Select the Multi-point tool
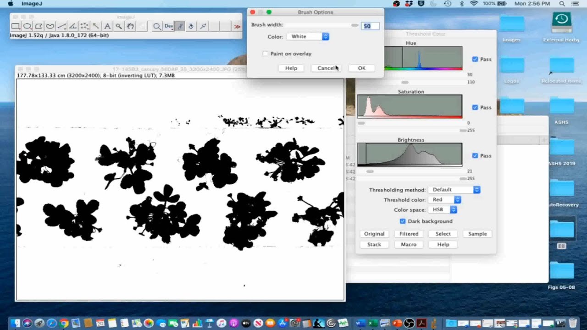The width and height of the screenshot is (587, 330). coord(84,26)
